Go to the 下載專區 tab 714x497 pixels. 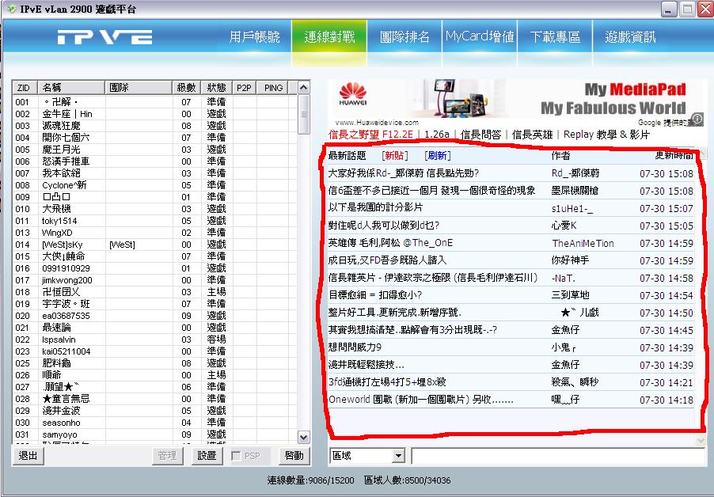pos(555,36)
